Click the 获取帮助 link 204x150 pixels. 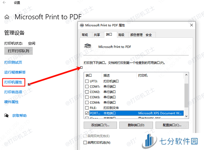click(x=19, y=116)
